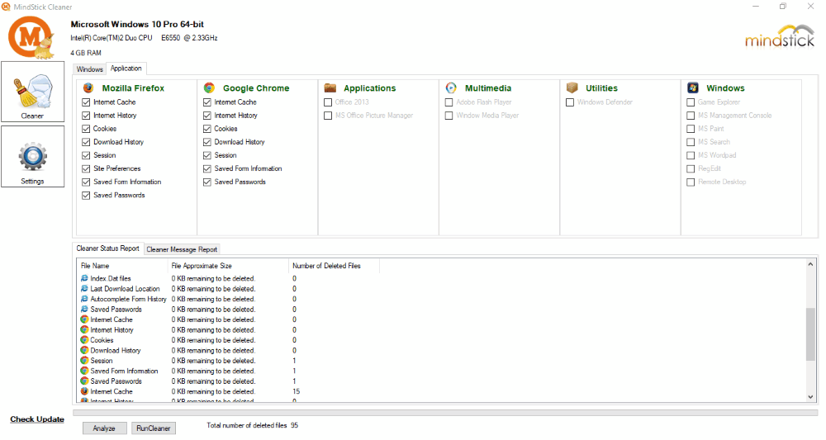Click the Chrome icon beside Cookies row
This screenshot has height=440, width=826.
point(84,340)
